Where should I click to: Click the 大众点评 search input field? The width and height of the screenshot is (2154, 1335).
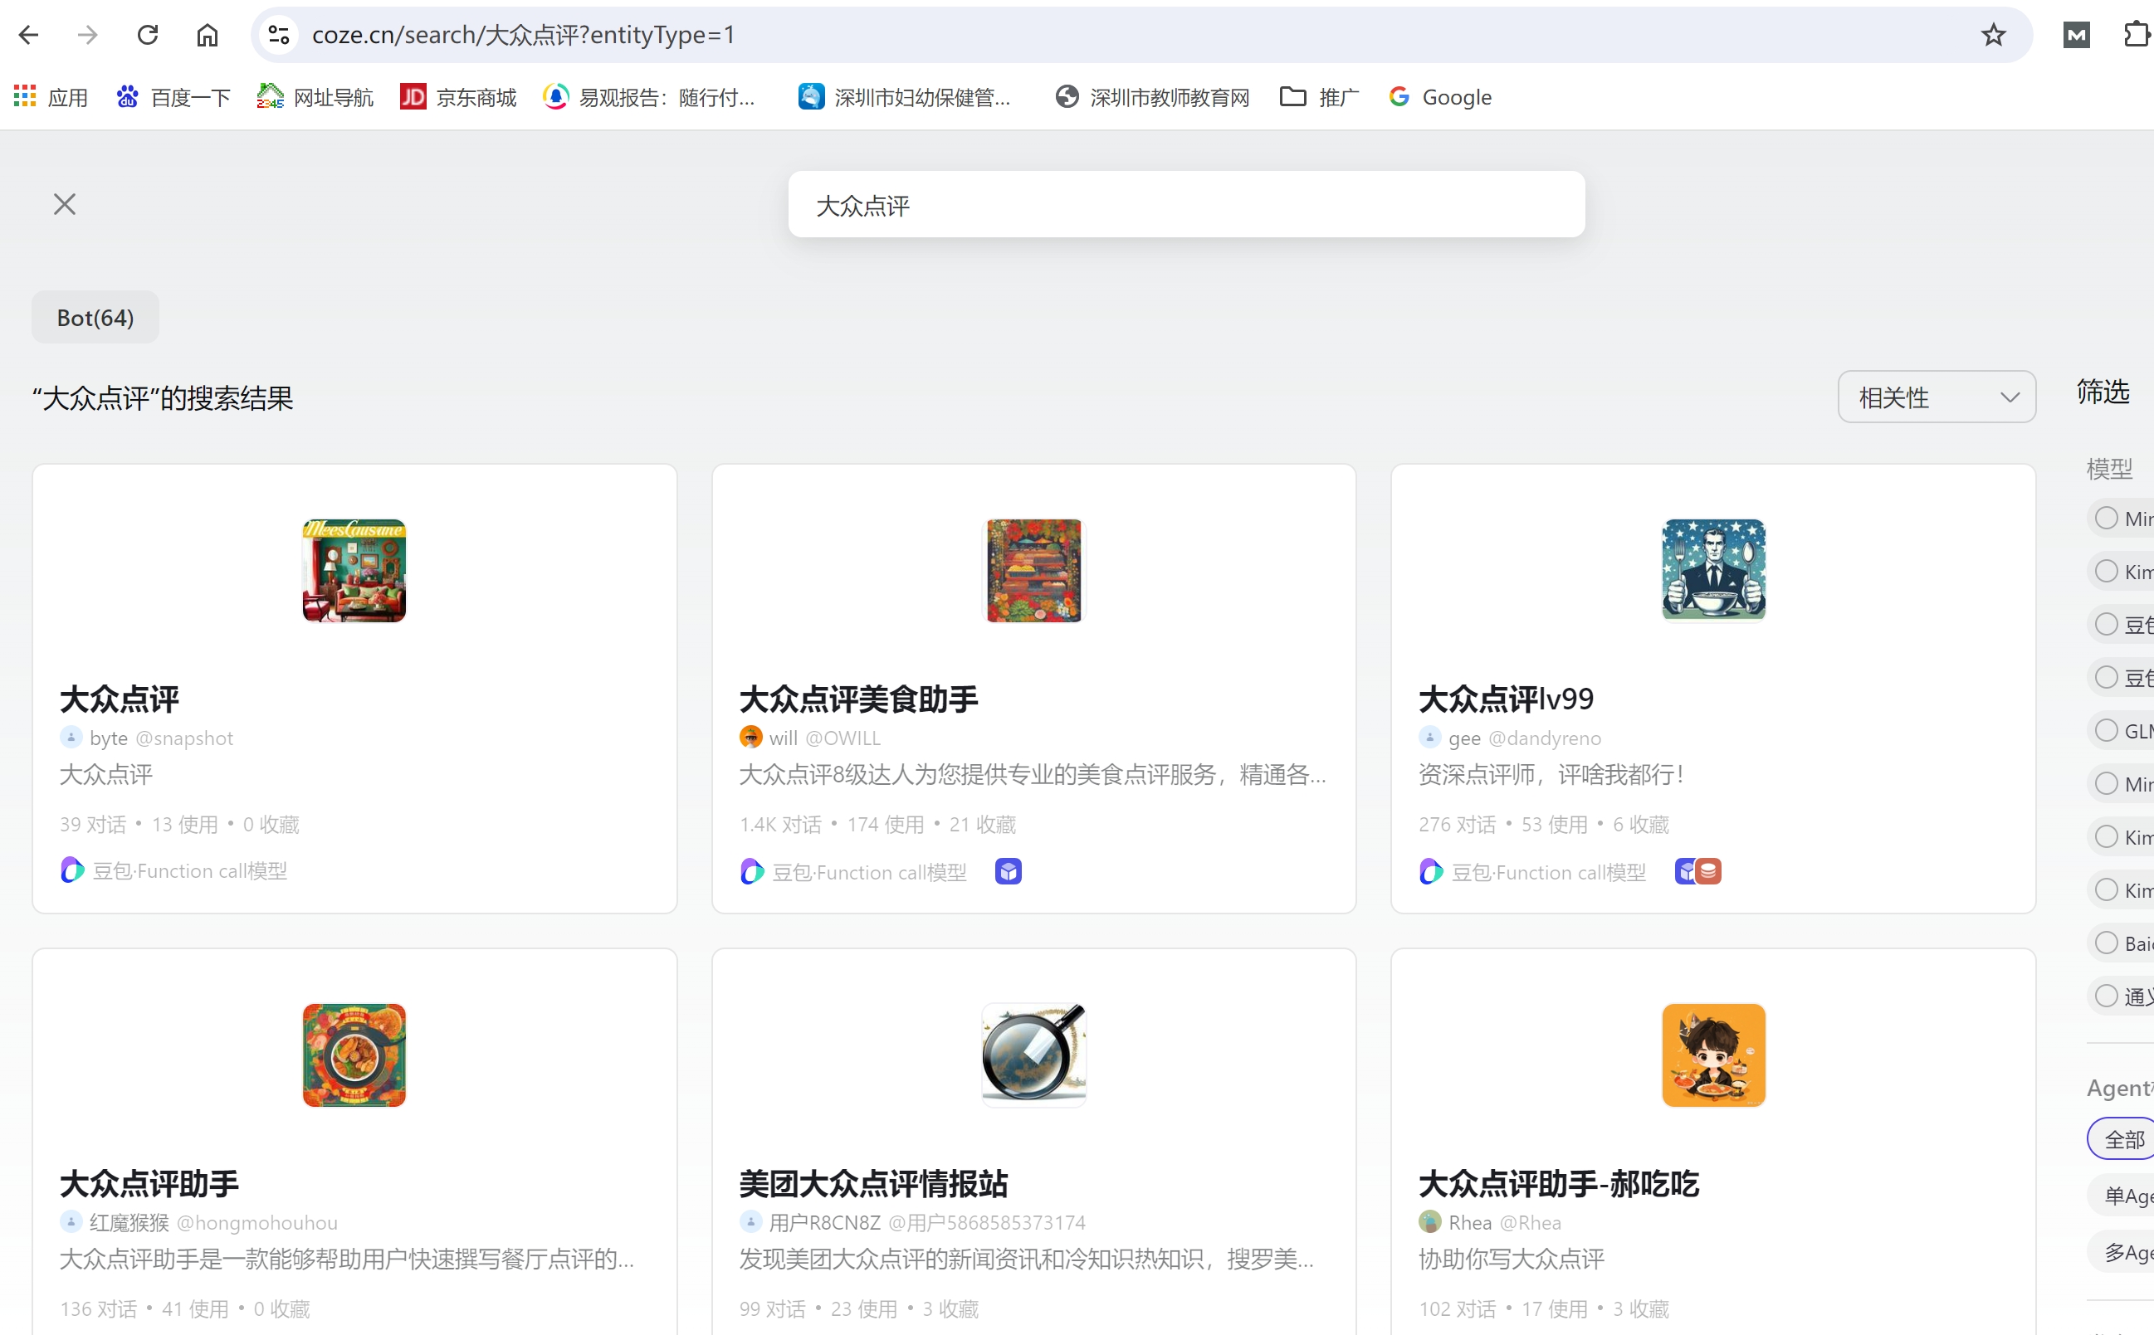tap(1186, 205)
